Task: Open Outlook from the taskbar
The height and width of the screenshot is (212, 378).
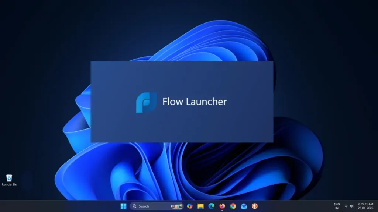Action: tap(244, 206)
